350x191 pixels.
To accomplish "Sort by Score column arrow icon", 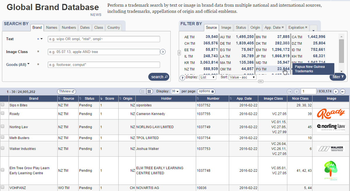I will click(101, 98).
